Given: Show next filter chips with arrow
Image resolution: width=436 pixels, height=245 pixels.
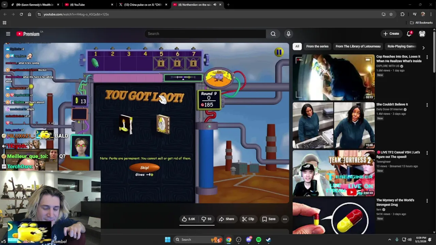Looking at the screenshot, I should tap(423, 48).
